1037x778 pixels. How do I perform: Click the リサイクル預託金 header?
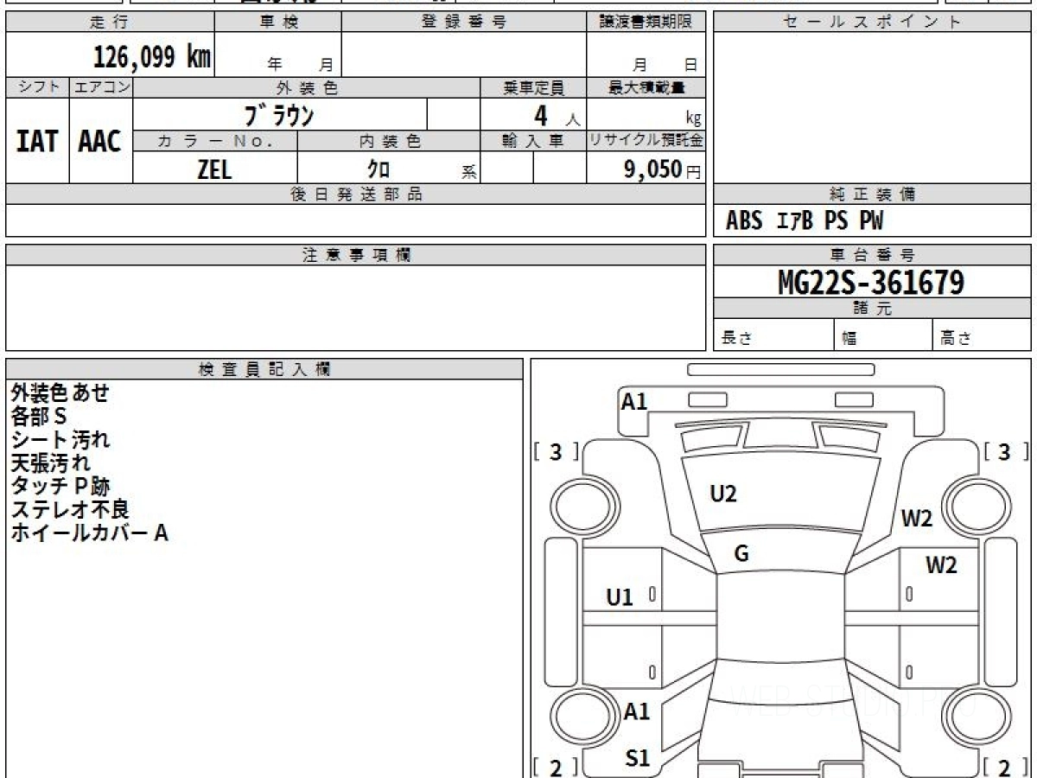[x=646, y=141]
